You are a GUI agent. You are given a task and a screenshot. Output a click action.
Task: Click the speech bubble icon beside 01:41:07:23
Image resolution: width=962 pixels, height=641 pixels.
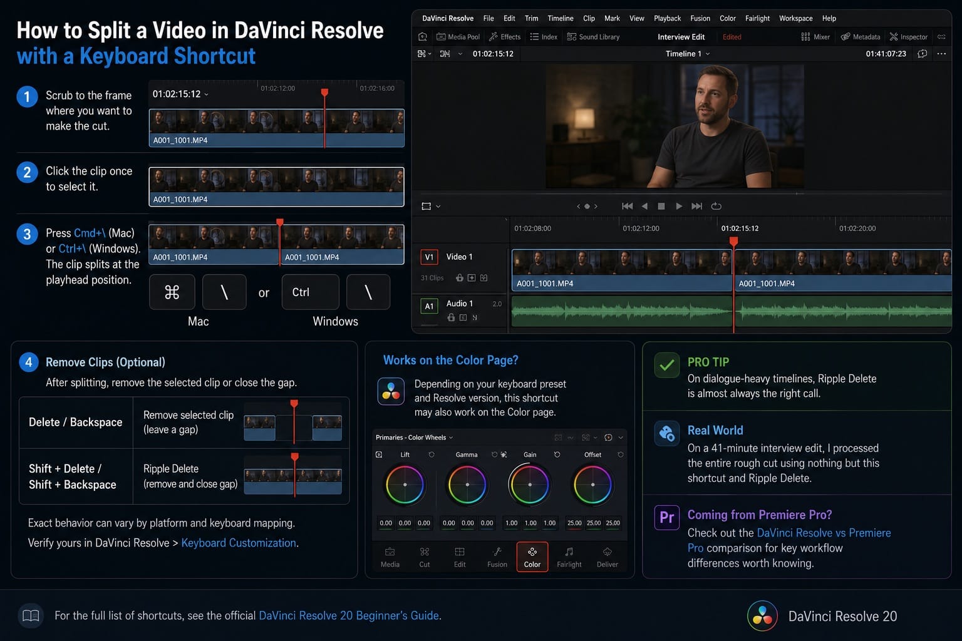(x=922, y=54)
